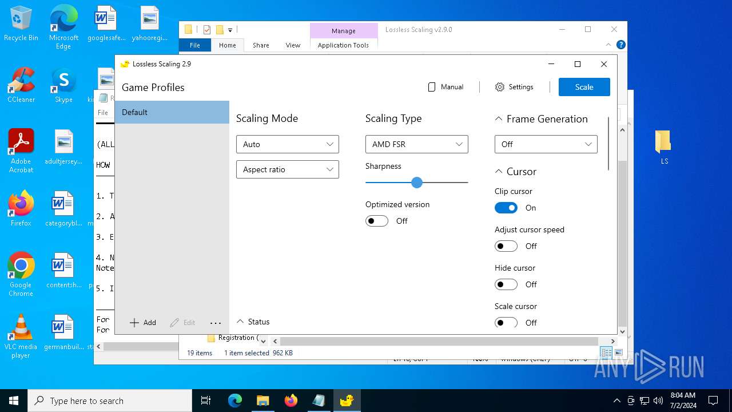Open the Manage contextual tab
Viewport: 732px width, 412px height.
344,31
